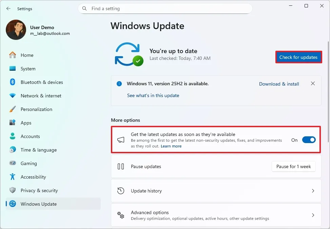
Task: Select Windows Update in the sidebar
Action: pos(39,204)
